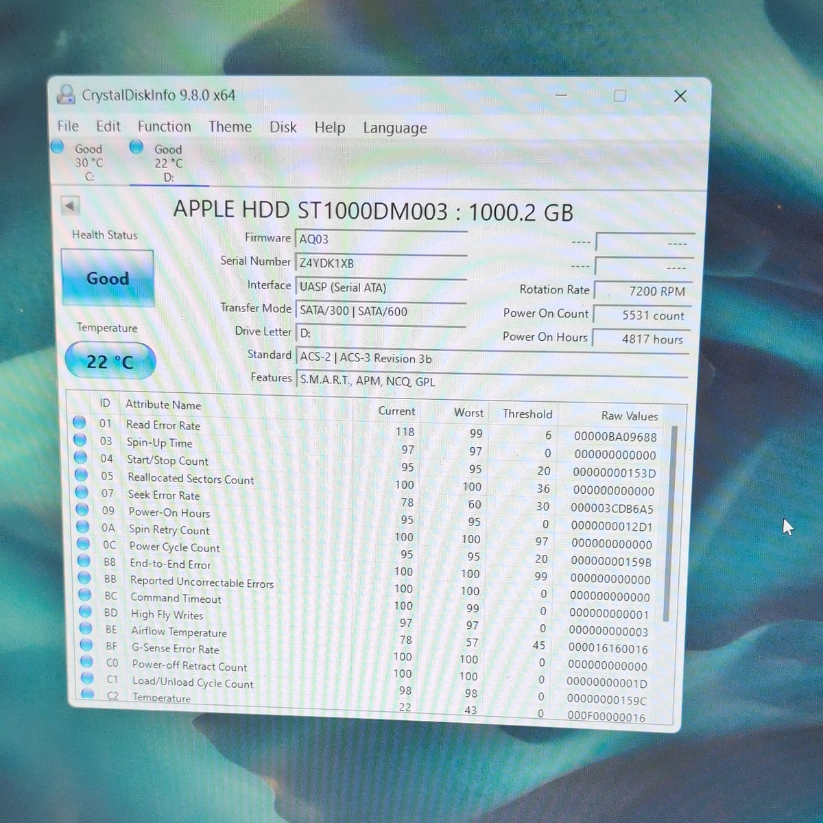Click raw value 000016160016
This screenshot has height=823, width=823.
[x=608, y=648]
